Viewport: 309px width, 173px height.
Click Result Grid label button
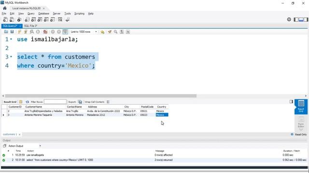click(10, 102)
